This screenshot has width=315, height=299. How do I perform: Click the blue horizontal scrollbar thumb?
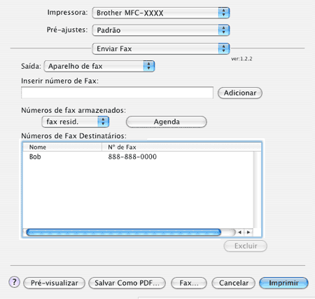[x=124, y=232]
